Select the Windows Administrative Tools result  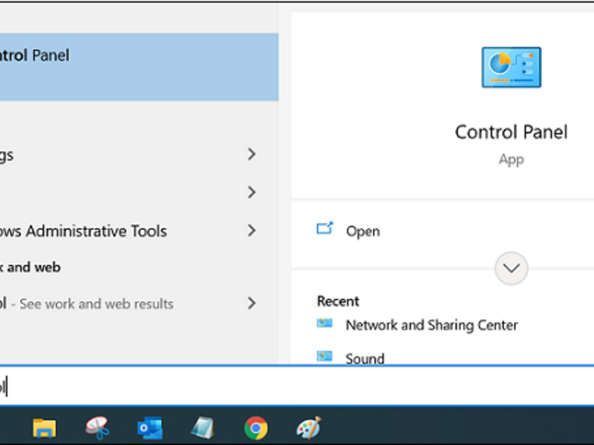[x=140, y=231]
